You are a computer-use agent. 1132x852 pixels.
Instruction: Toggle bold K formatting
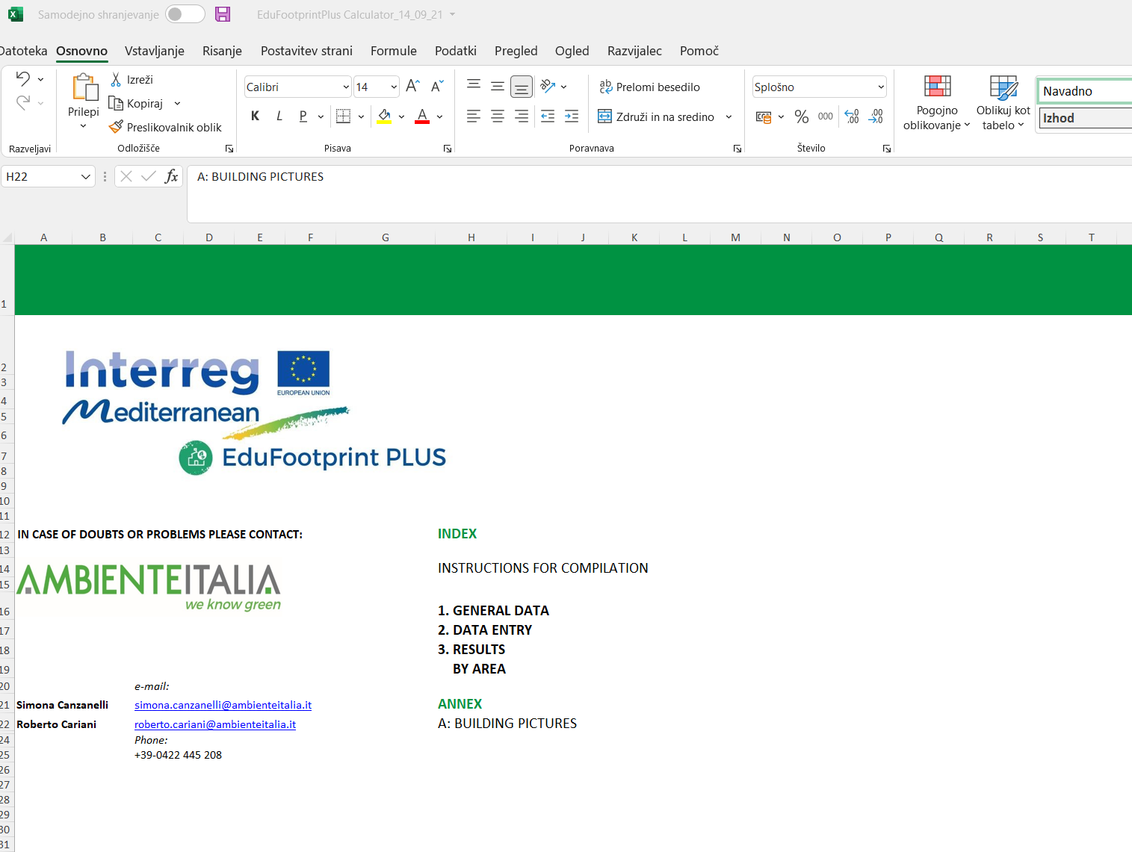(256, 116)
